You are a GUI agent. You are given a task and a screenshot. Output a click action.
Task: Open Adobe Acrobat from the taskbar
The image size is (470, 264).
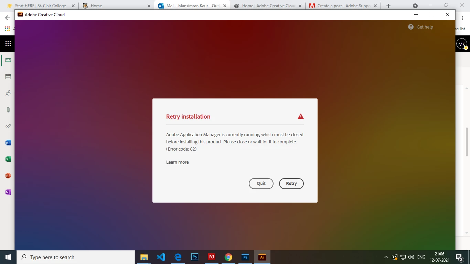coord(211,257)
